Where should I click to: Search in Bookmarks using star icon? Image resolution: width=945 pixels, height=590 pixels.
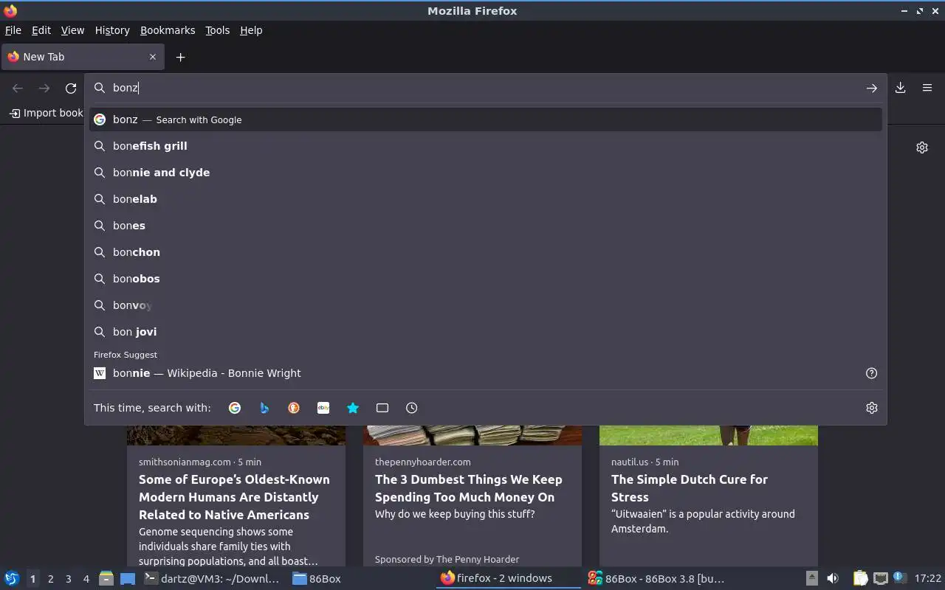353,408
